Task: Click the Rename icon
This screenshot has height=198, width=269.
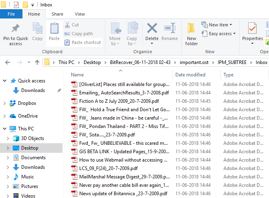Action: (x=170, y=28)
